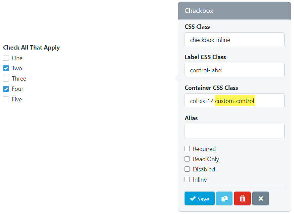Toggle the Read Only checkbox

click(x=187, y=159)
